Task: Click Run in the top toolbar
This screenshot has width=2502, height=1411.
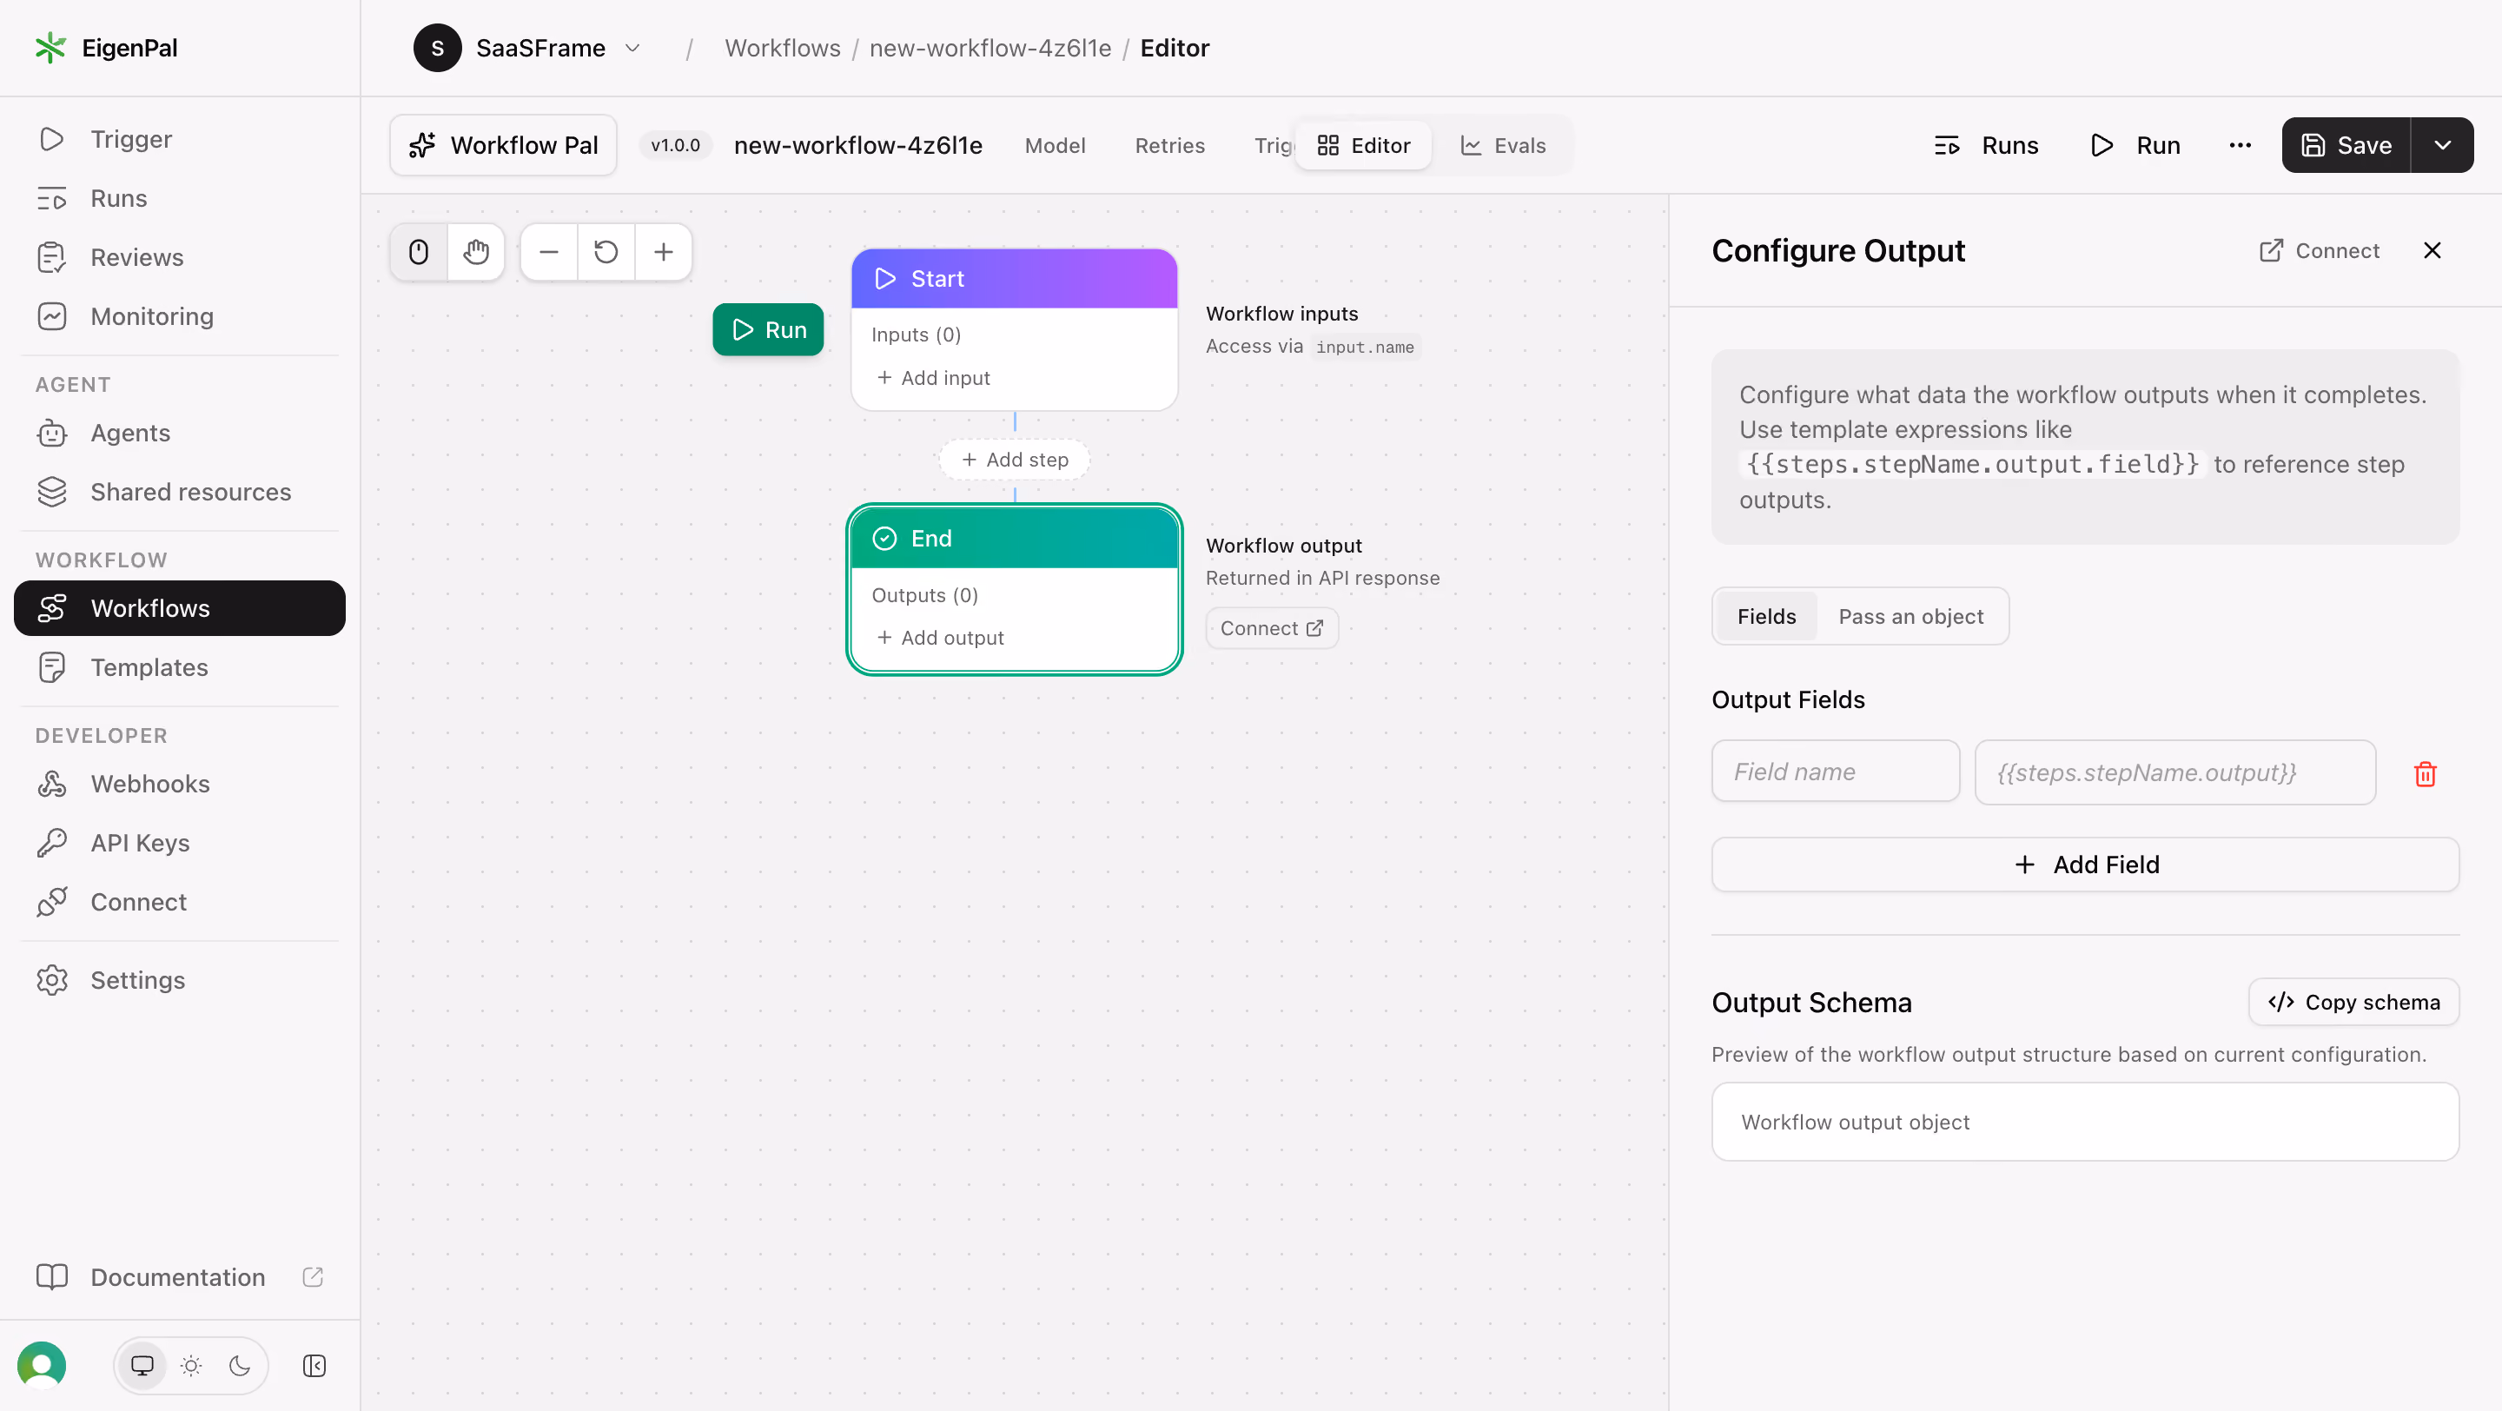Action: tap(2135, 145)
